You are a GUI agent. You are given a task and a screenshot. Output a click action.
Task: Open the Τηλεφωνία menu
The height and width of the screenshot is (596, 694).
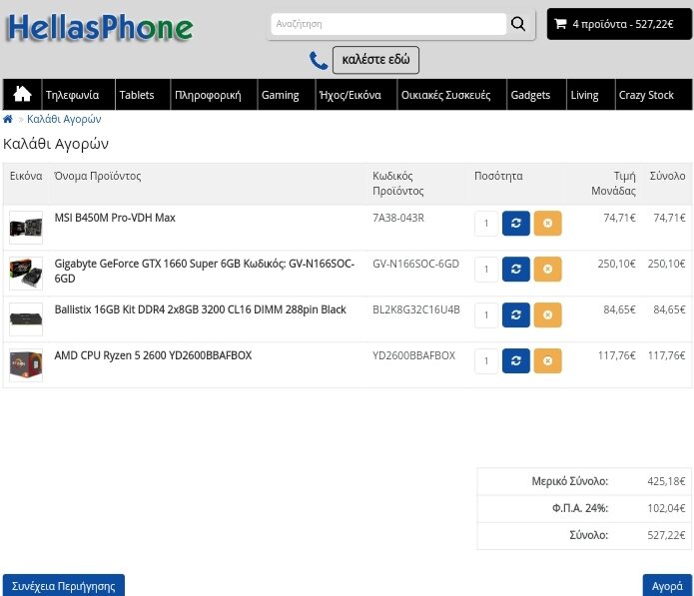pos(78,95)
